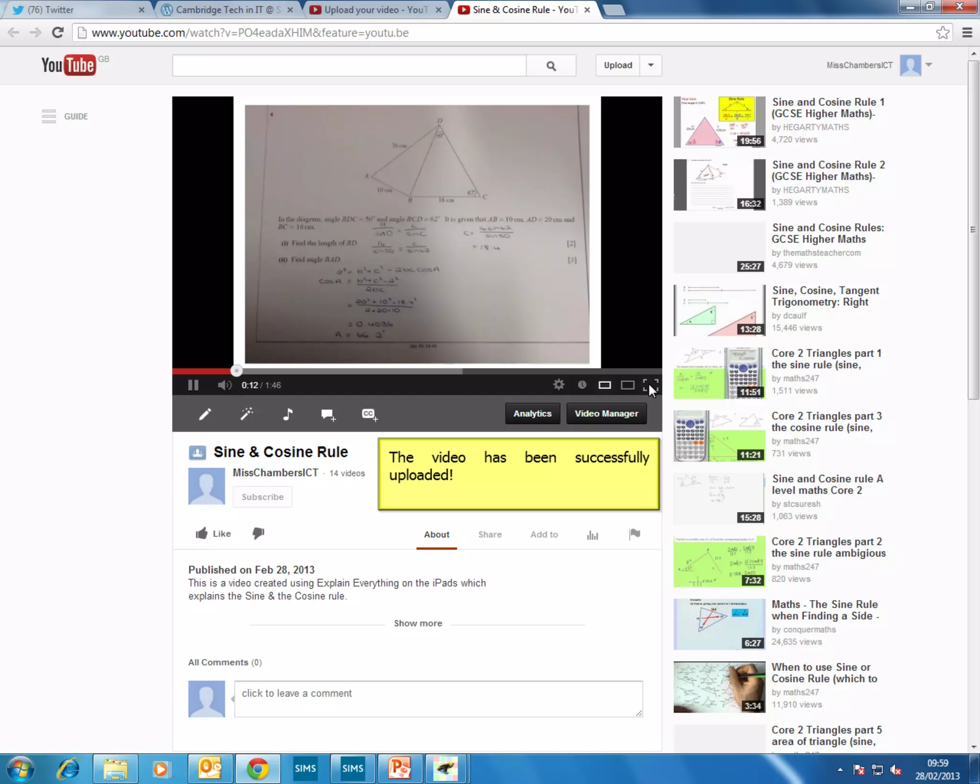Screen dimensions: 980x784
Task: Report the video with the flag icon
Action: [635, 534]
